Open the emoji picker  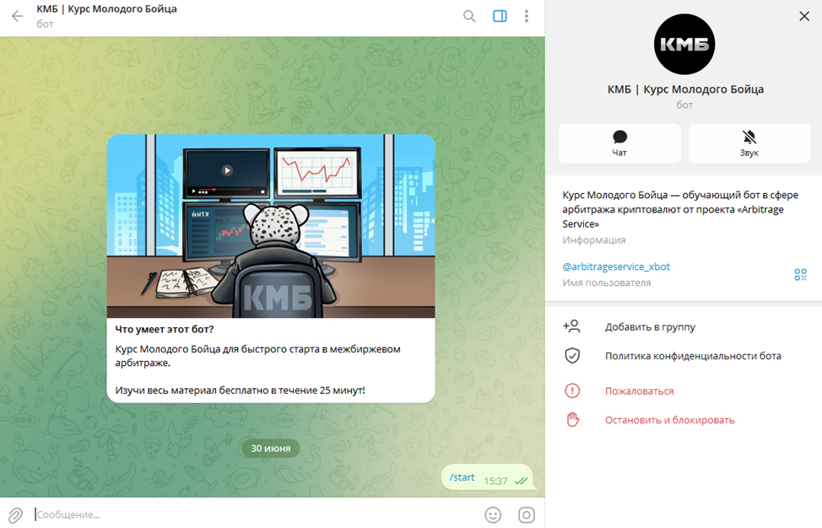pyautogui.click(x=493, y=515)
